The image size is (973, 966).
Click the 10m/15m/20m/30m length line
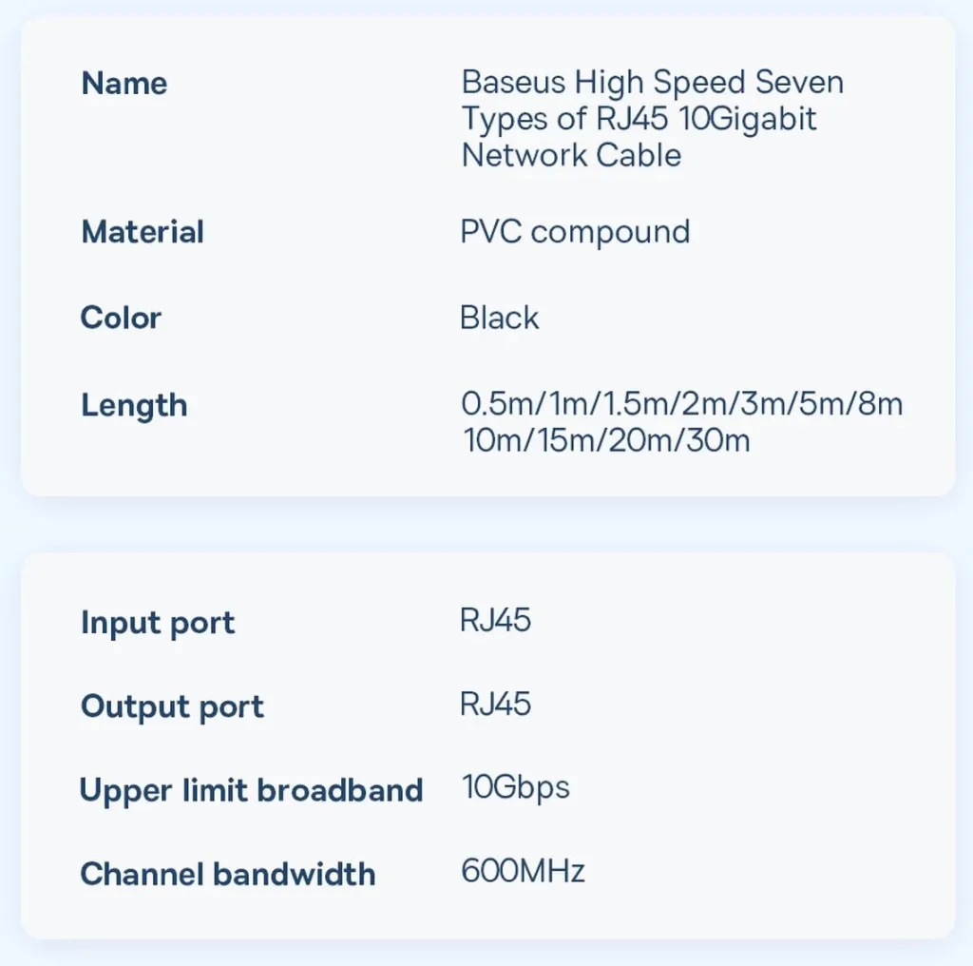pyautogui.click(x=606, y=441)
